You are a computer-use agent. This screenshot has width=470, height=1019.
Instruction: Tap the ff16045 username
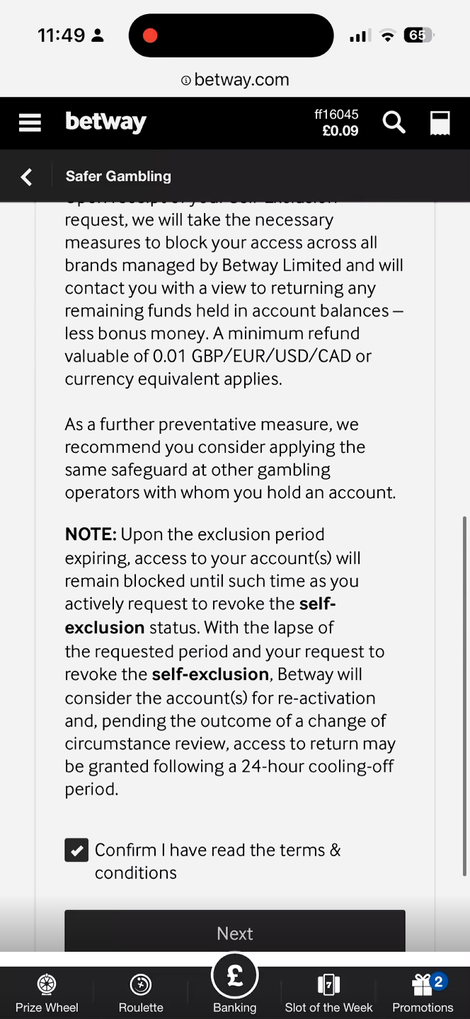point(336,114)
